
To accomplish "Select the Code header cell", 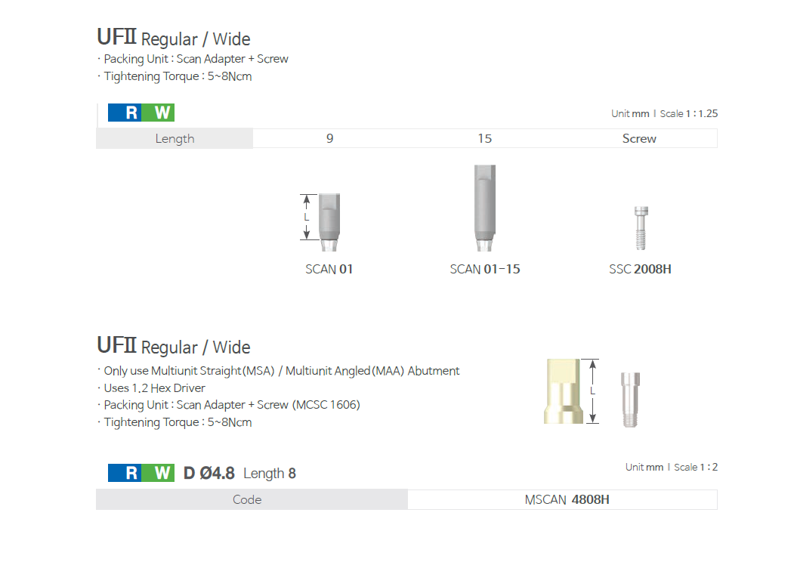I will pyautogui.click(x=247, y=499).
